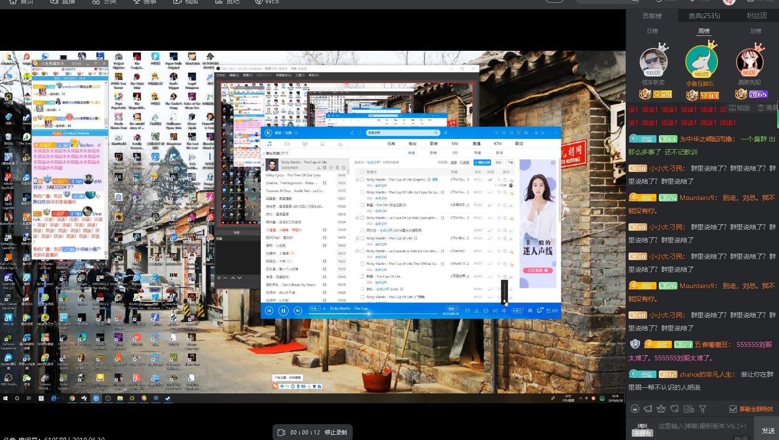Go back with the left arrow in the player header
The image size is (779, 440).
point(352,133)
